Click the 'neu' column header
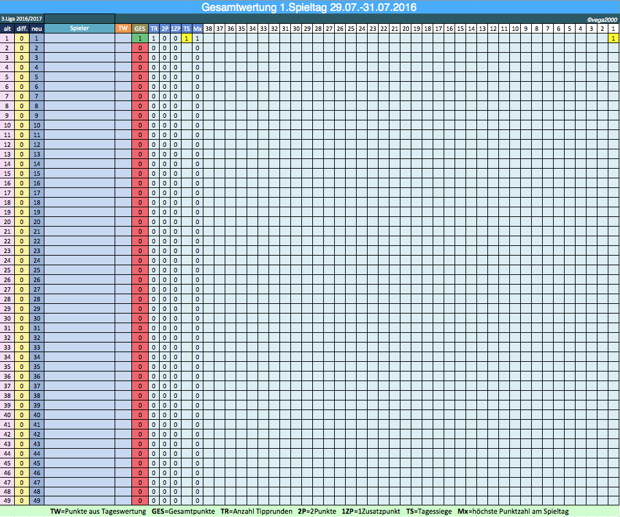 pyautogui.click(x=37, y=28)
